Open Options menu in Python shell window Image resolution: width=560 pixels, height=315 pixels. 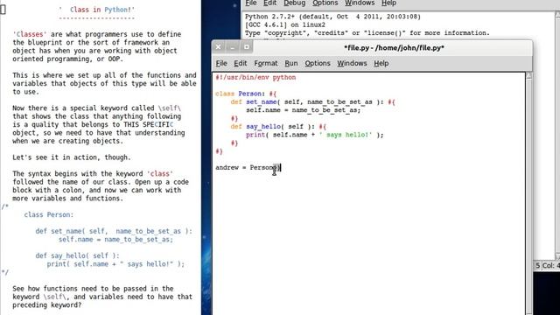click(x=325, y=3)
